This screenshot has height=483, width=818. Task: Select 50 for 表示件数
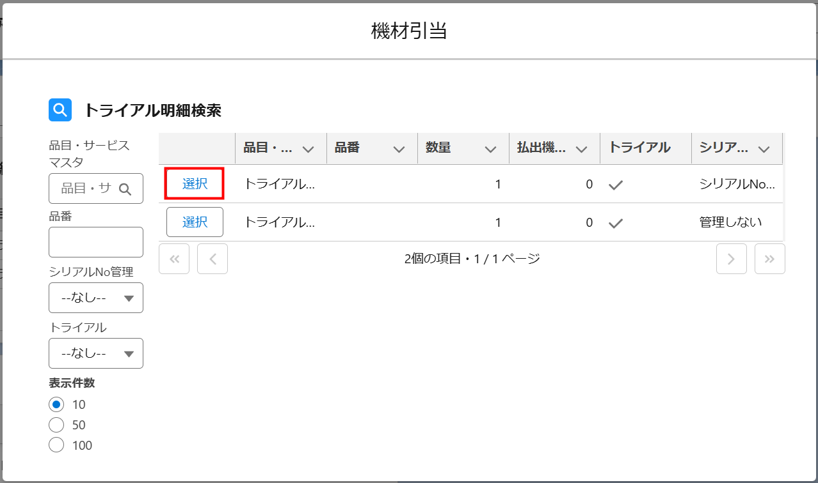click(x=56, y=425)
